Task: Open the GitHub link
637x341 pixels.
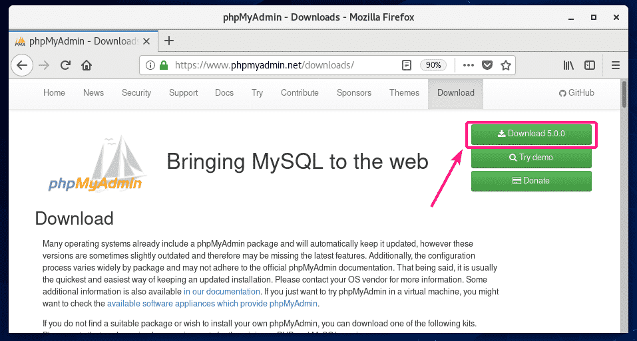Action: (x=576, y=93)
